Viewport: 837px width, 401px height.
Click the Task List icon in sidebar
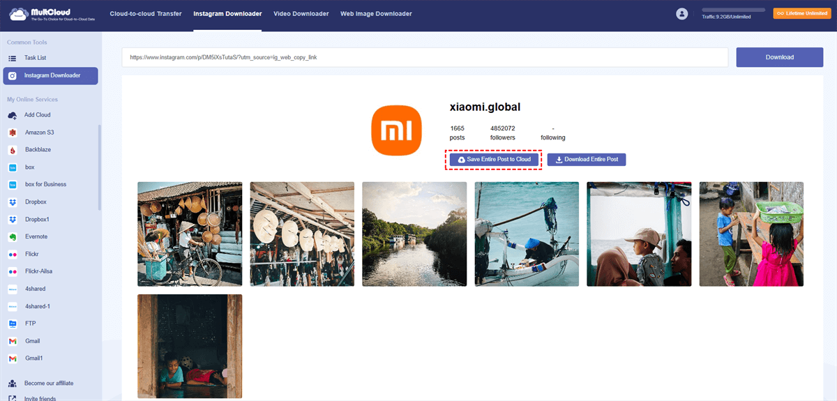(x=12, y=58)
